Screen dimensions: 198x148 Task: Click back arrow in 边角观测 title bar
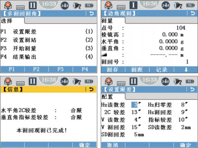193,13
